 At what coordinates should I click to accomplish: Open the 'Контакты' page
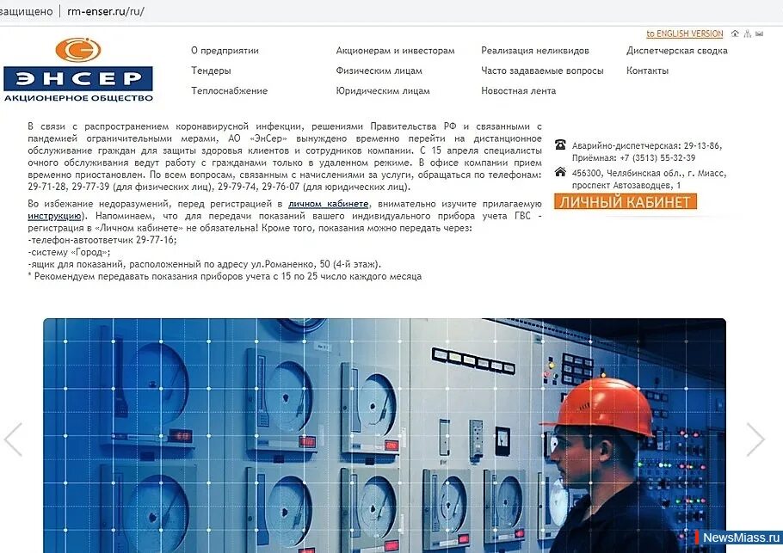(647, 71)
